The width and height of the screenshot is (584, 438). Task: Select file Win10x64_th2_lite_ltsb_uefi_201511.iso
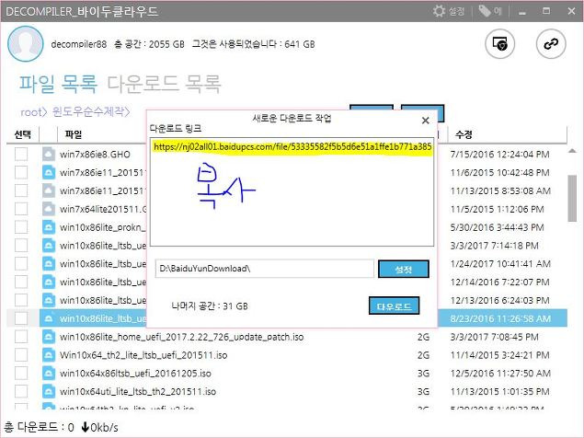143,355
